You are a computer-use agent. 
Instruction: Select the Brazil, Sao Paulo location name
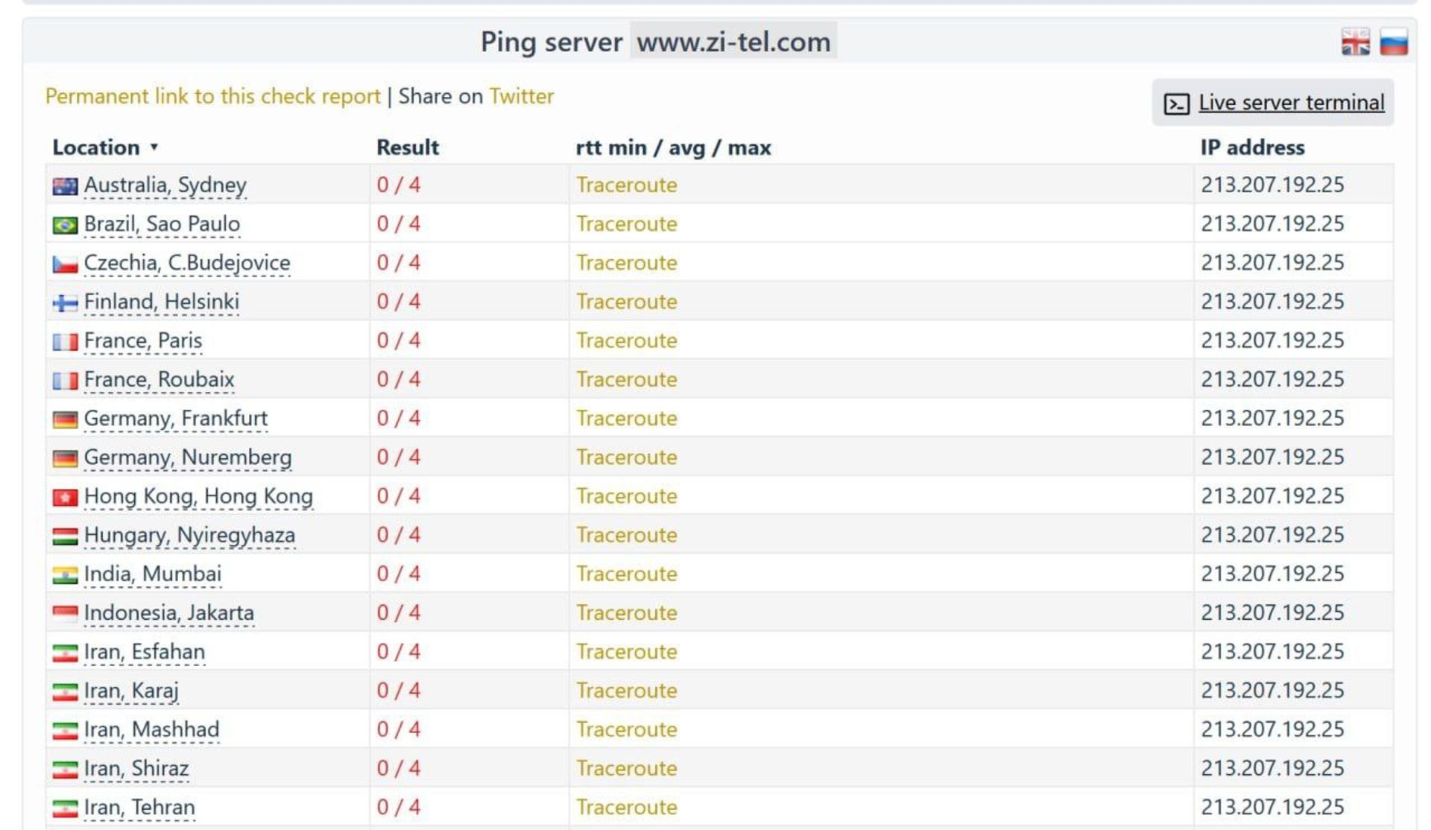click(162, 224)
